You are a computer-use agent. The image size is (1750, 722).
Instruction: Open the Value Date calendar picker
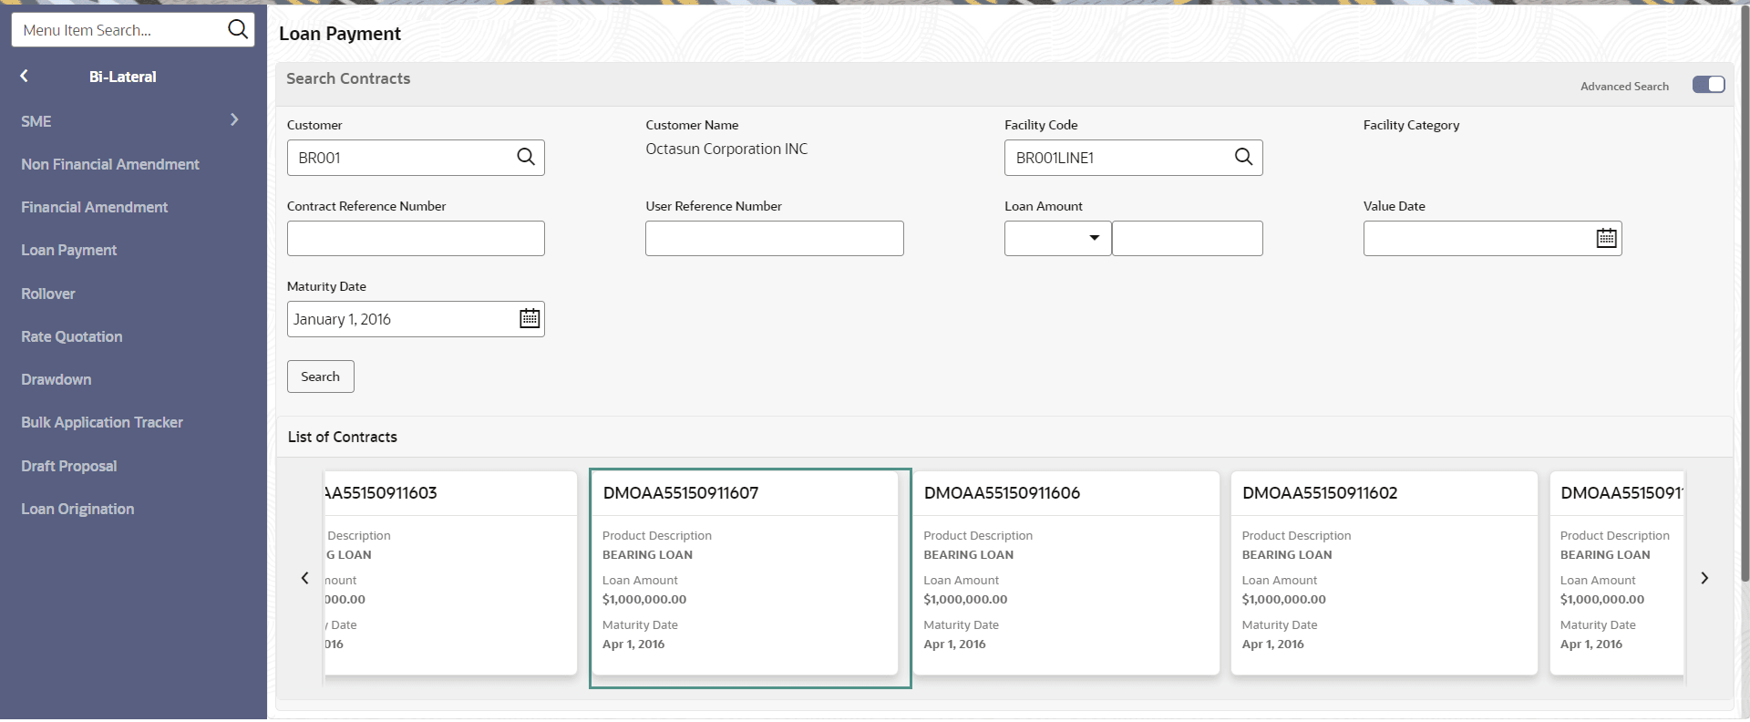click(1606, 238)
